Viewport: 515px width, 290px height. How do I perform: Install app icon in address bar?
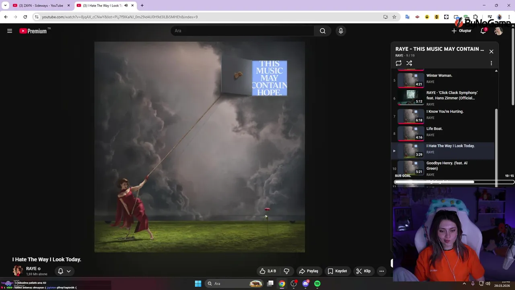pyautogui.click(x=385, y=17)
